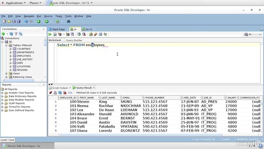Select All Reports in Reports panel
Screen dimensions: 264x149
(11, 89)
